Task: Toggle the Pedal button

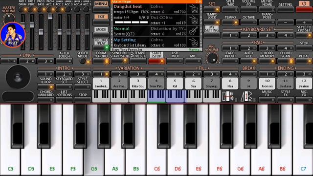Action: click(304, 61)
